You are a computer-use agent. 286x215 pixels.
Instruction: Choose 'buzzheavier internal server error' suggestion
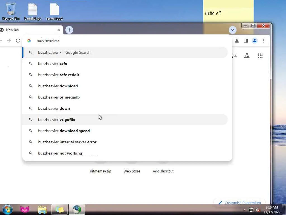[x=125, y=142]
